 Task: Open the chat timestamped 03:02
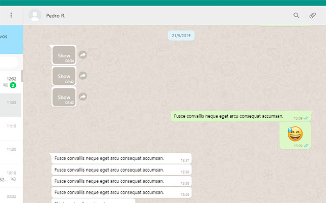10,195
